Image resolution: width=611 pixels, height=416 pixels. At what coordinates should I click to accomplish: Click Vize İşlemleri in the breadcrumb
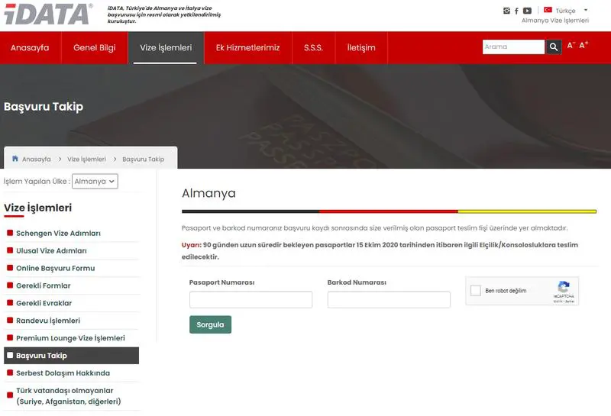click(86, 159)
